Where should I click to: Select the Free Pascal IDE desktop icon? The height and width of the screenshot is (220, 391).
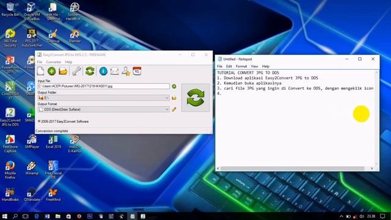click(53, 170)
